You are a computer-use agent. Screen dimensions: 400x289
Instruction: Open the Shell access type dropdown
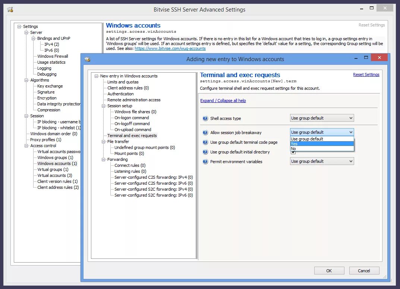coord(322,118)
